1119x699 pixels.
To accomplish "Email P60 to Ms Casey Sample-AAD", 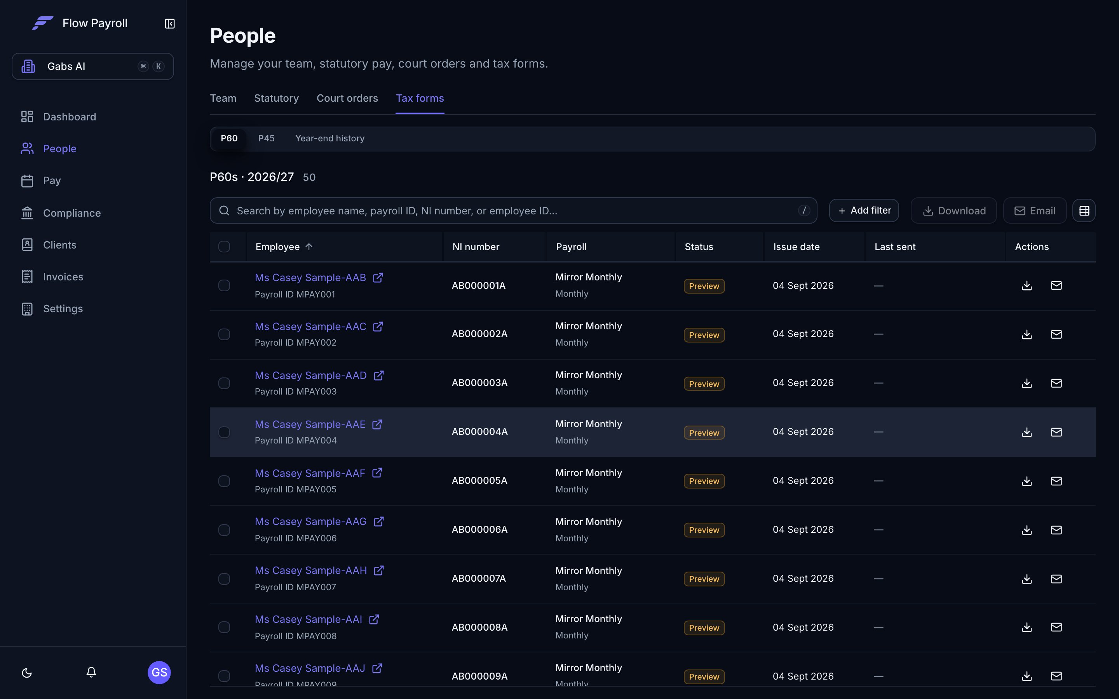I will coord(1056,383).
